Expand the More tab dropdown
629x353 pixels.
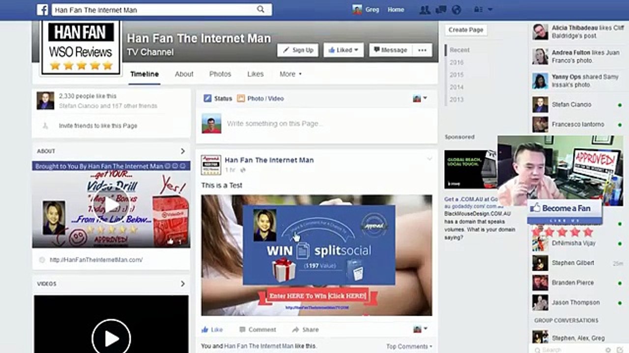click(290, 74)
